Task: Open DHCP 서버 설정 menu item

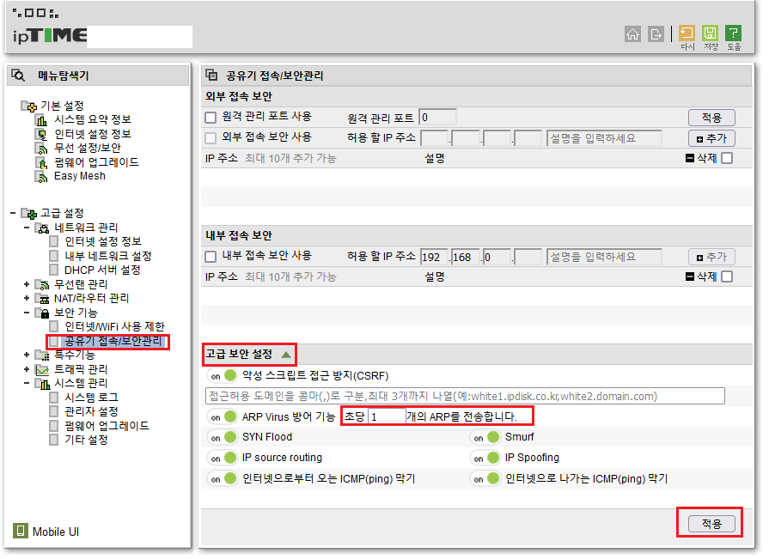Action: 102,270
